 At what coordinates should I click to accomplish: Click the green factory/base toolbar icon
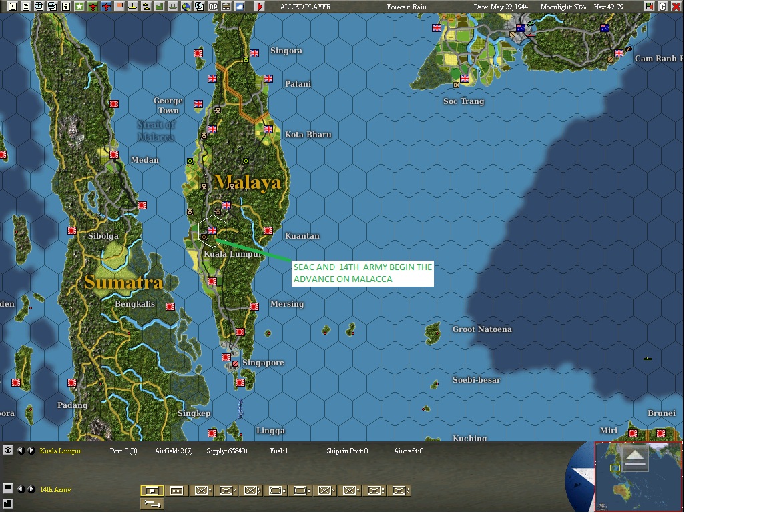click(159, 6)
